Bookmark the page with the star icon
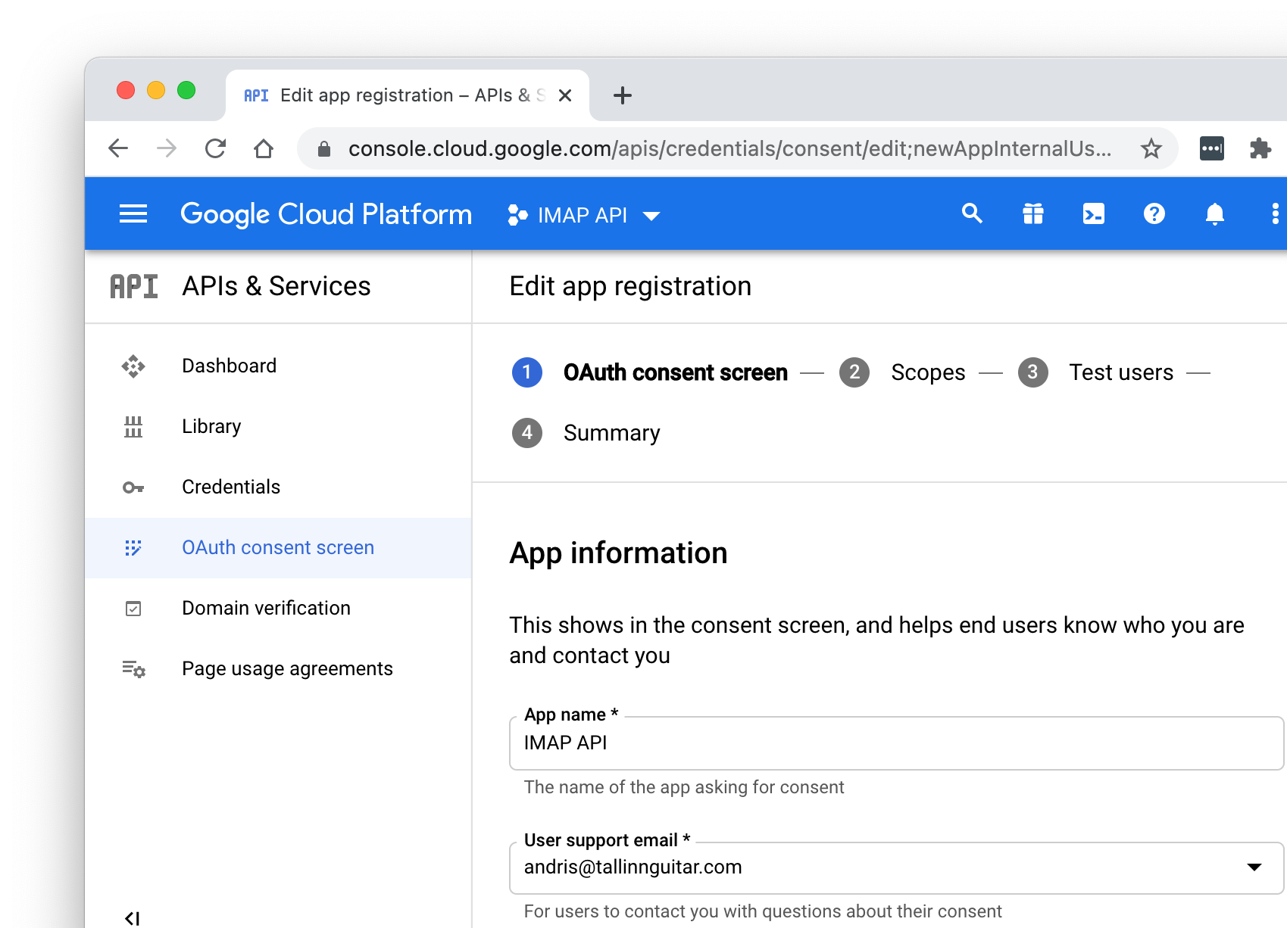The height and width of the screenshot is (928, 1287). click(x=1151, y=148)
